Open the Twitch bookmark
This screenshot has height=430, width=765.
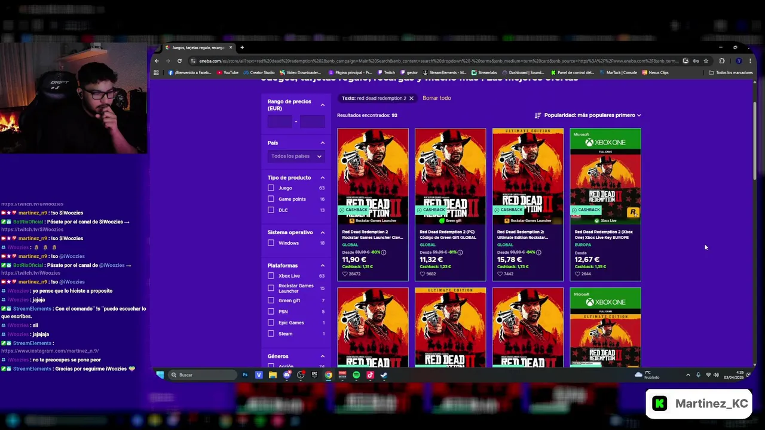(x=386, y=73)
